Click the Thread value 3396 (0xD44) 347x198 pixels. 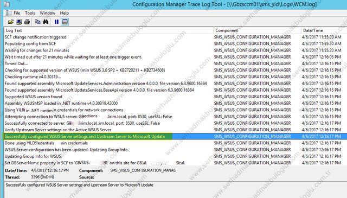coord(42,177)
